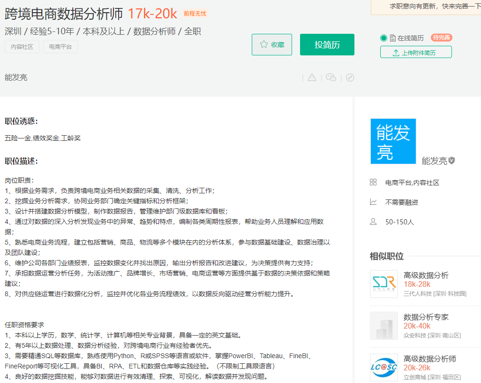Open the 高级数据分析师 20k-26k job link
The width and height of the screenshot is (481, 383).
click(x=429, y=359)
